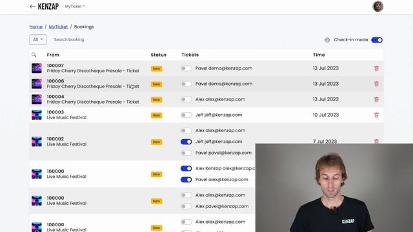
Task: Click New status badge of booking 100007
Action: (x=156, y=69)
